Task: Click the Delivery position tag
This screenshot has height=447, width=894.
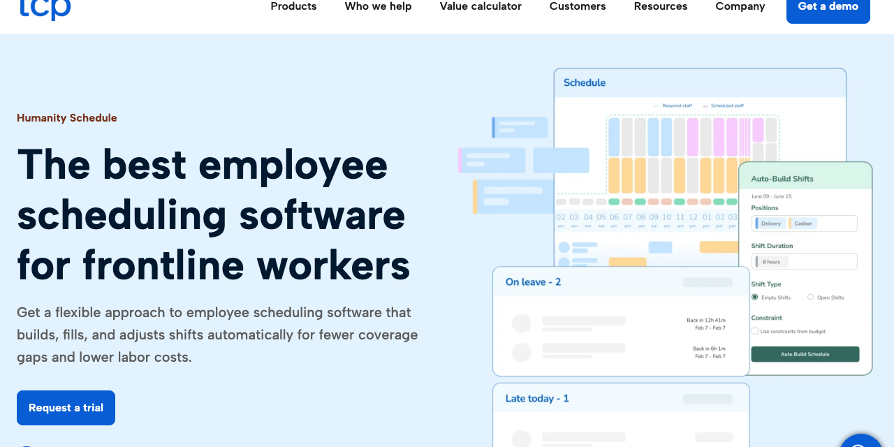Action: click(770, 223)
